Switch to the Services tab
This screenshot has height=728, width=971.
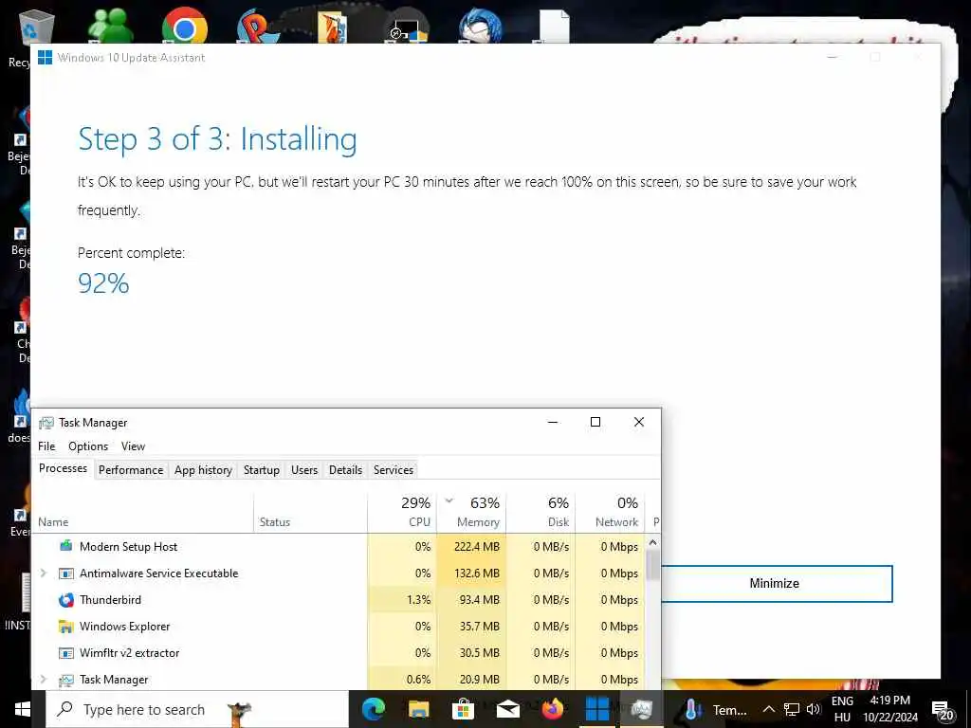[394, 470]
